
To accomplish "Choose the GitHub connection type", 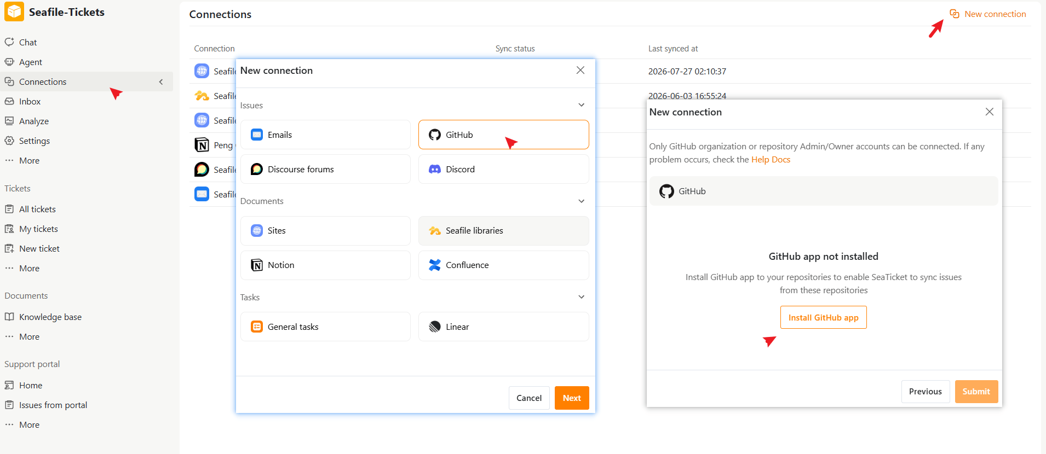I will coord(503,135).
